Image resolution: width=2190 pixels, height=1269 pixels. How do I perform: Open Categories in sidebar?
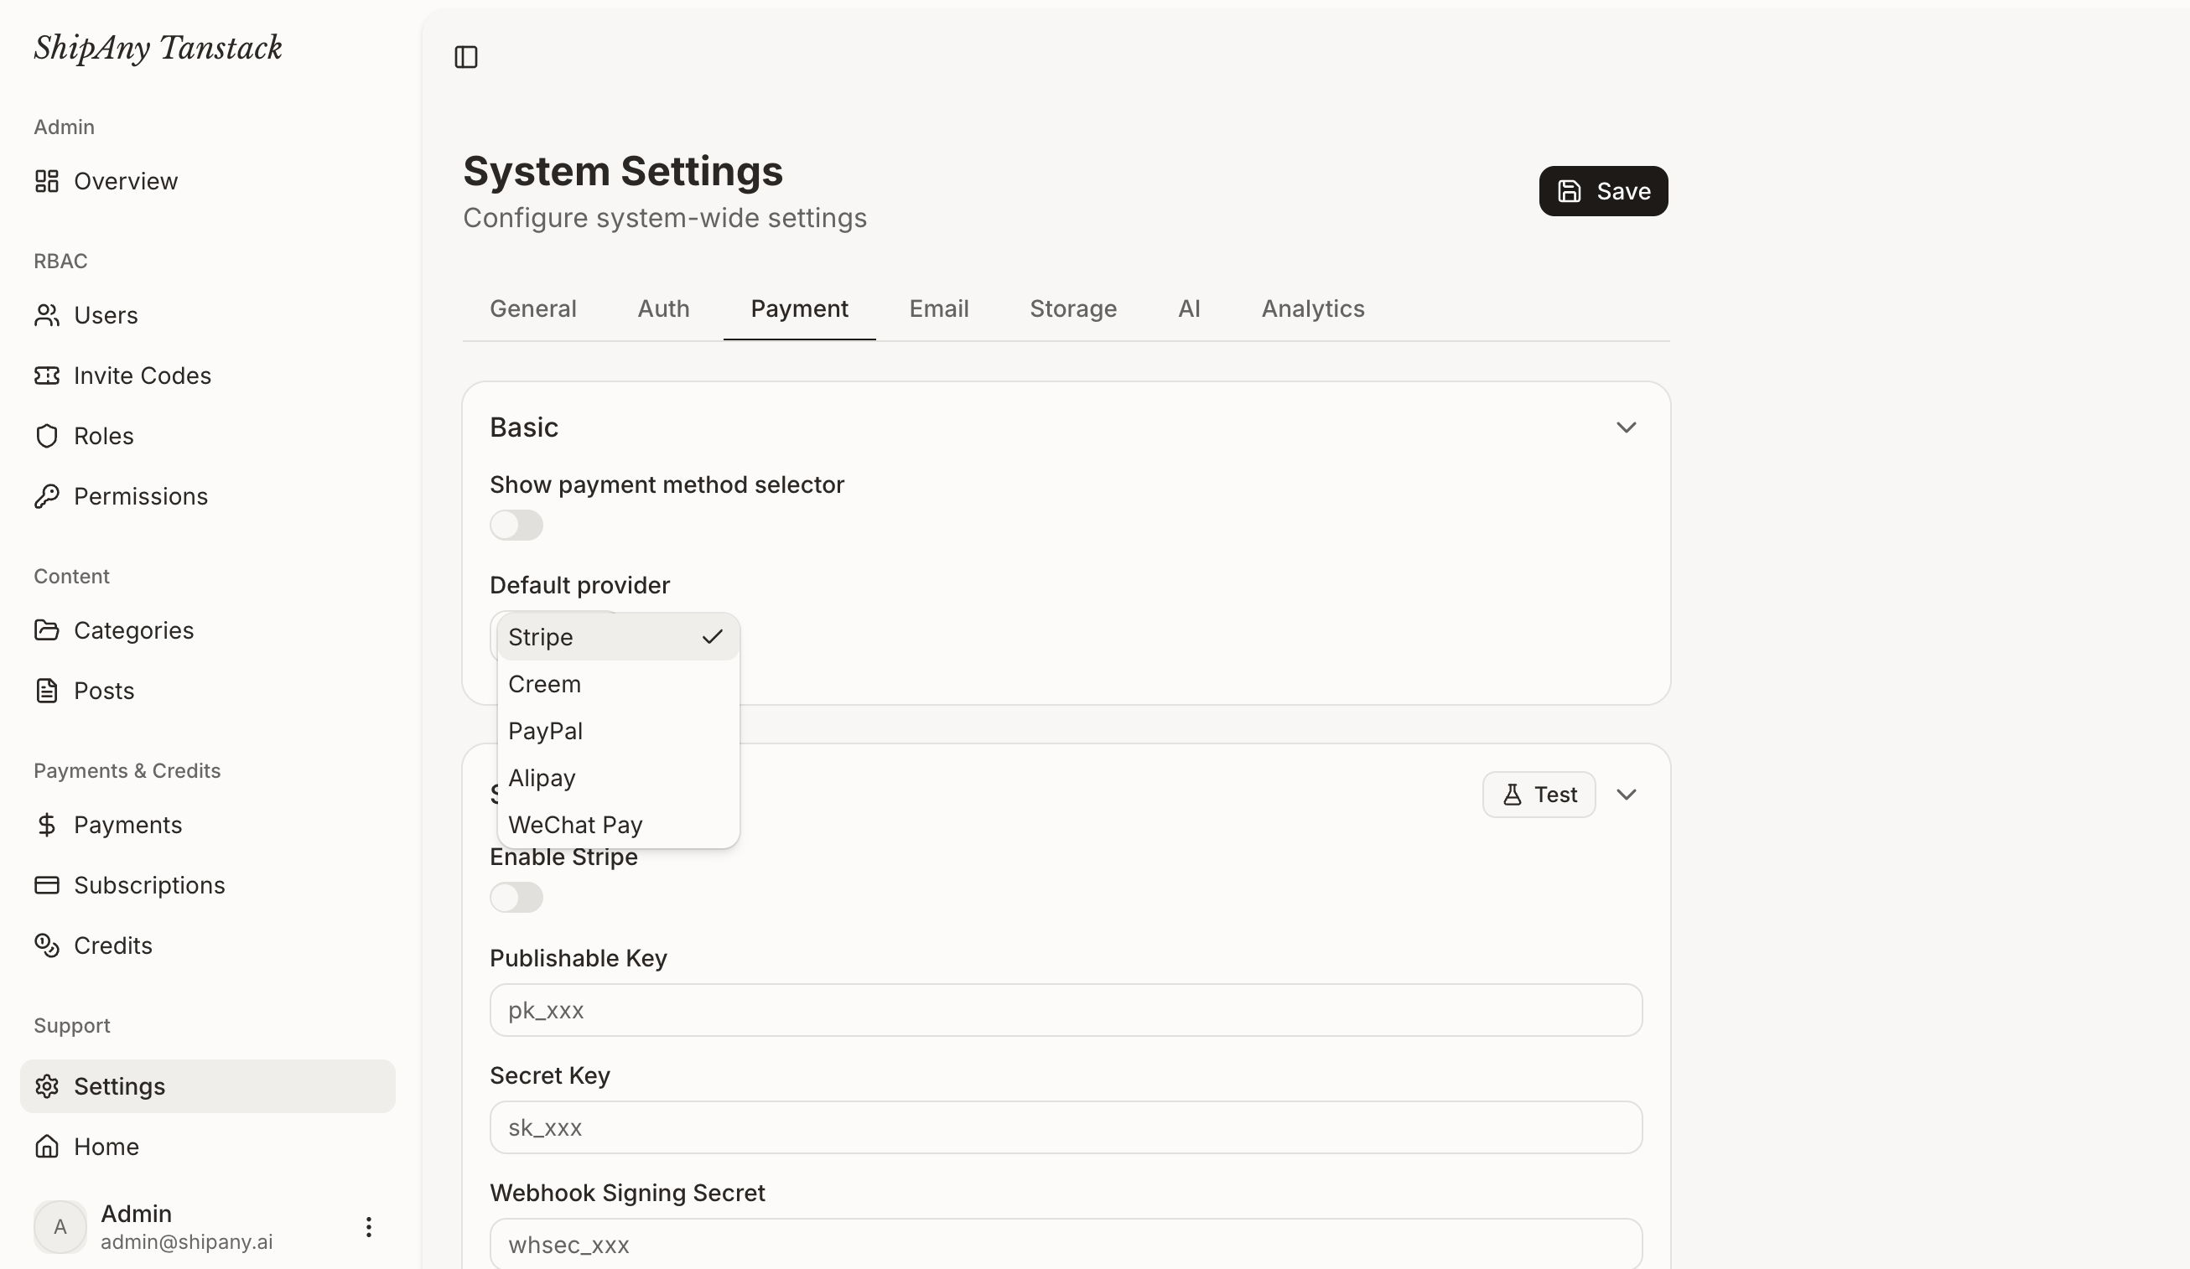click(x=208, y=629)
